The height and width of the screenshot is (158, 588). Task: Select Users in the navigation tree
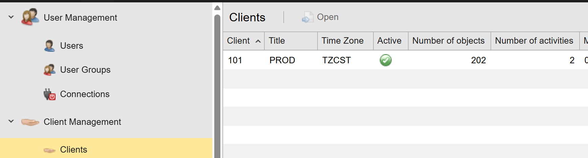pos(71,46)
